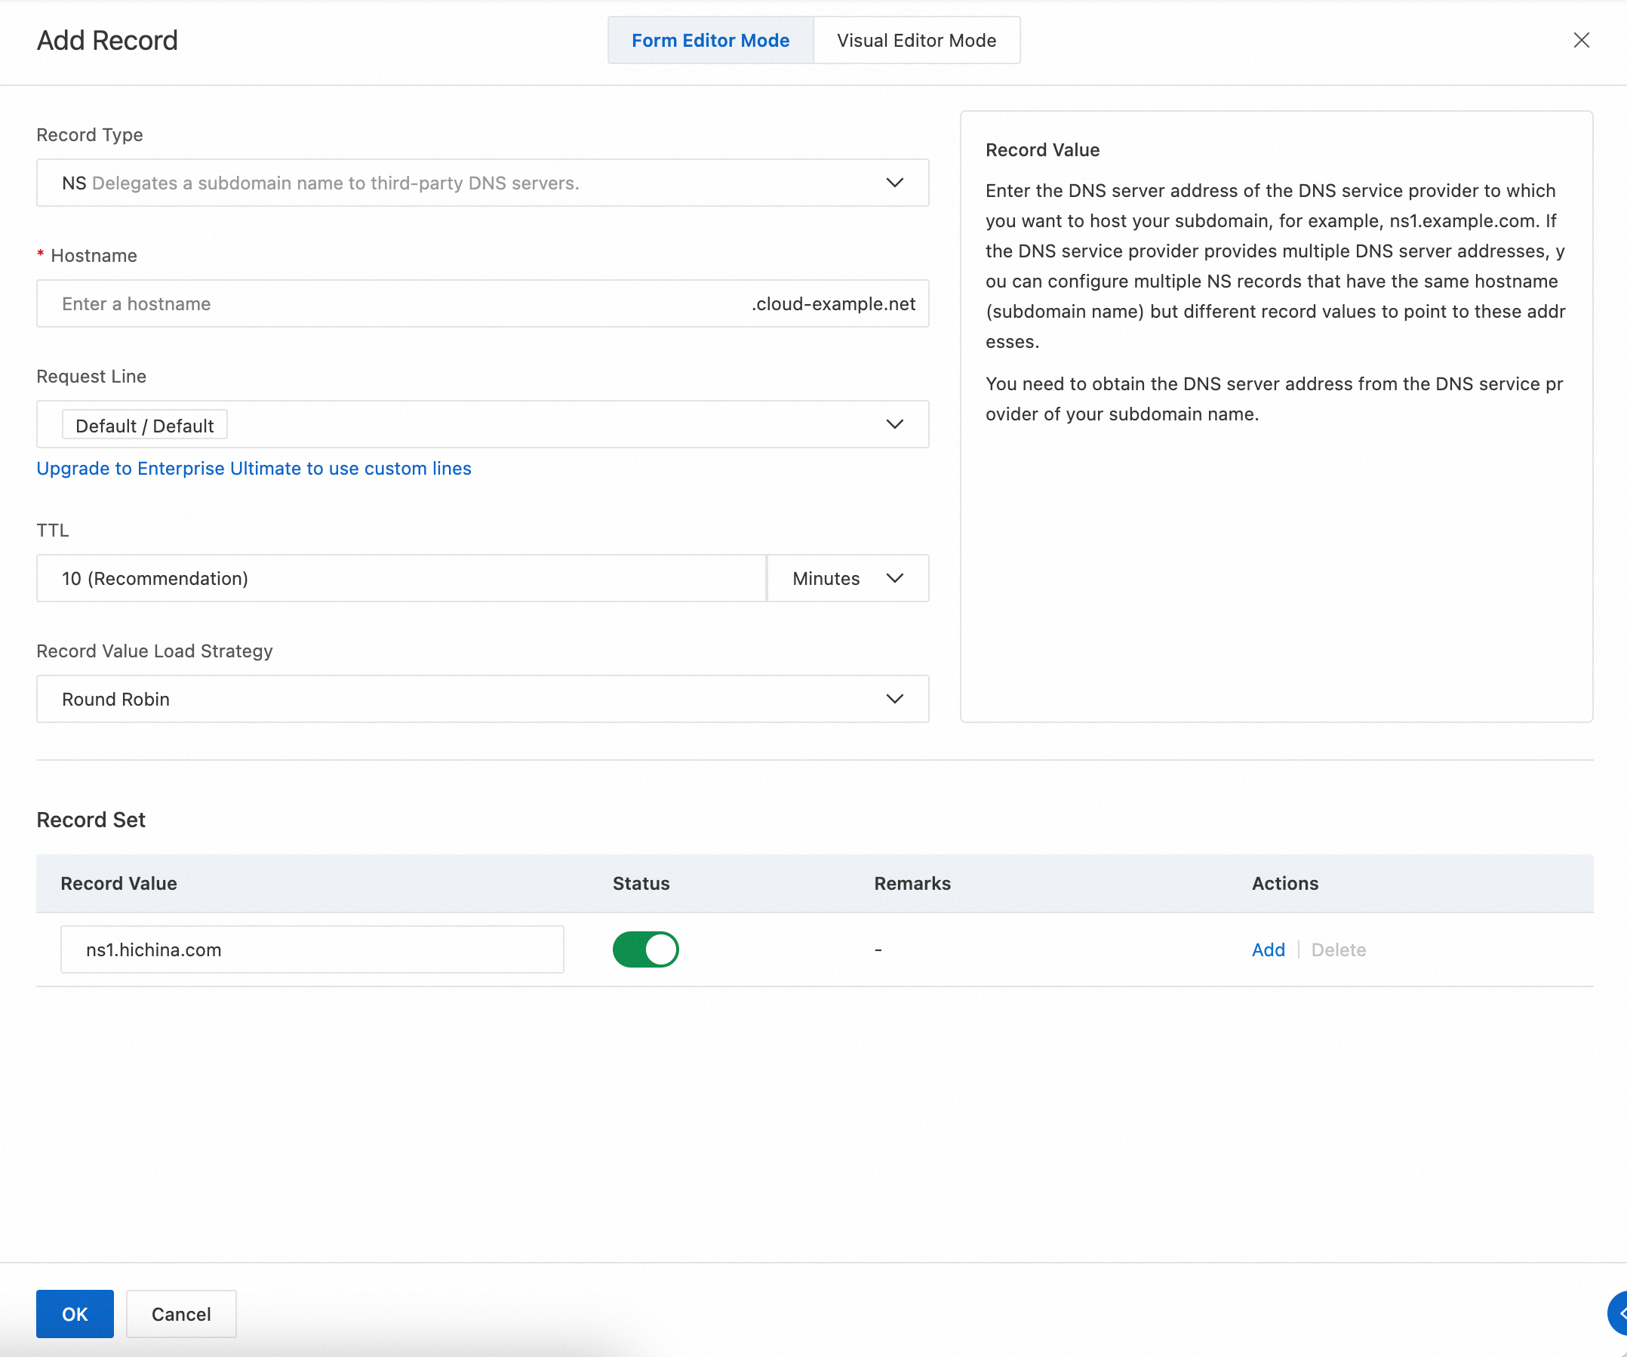Viewport: 1627px width, 1357px height.
Task: Focus the Hostname input field
Action: coord(387,304)
